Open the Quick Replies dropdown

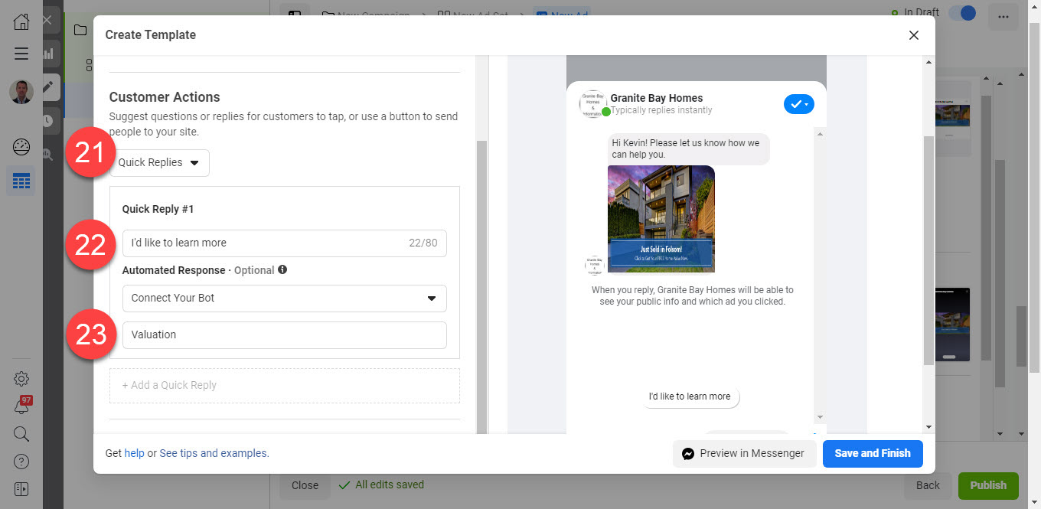point(159,162)
